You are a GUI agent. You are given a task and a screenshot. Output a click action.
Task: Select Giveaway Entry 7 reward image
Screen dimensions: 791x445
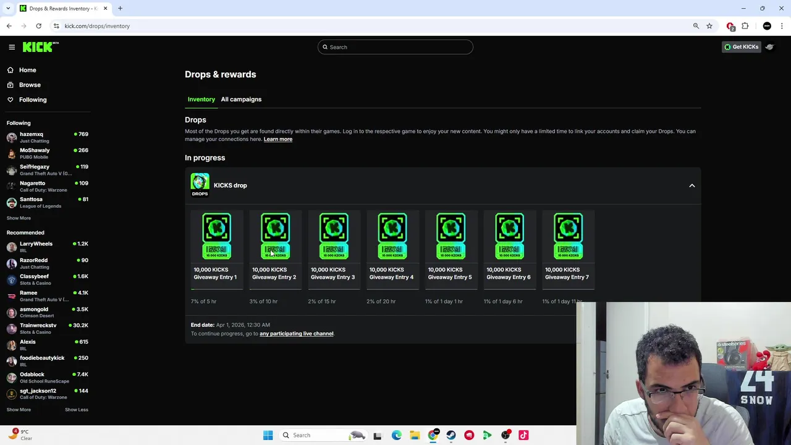[568, 236]
